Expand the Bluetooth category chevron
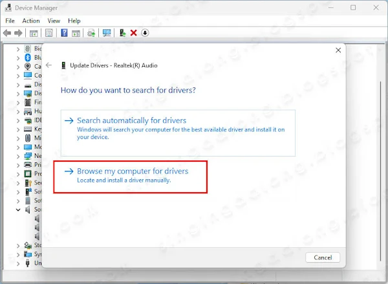 pos(18,58)
